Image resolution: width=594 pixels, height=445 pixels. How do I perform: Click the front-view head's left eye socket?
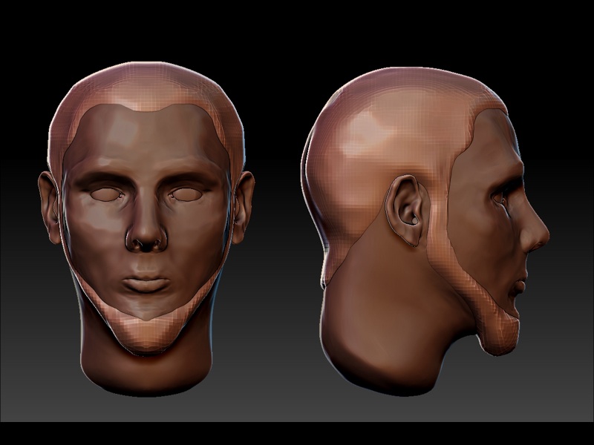point(107,194)
